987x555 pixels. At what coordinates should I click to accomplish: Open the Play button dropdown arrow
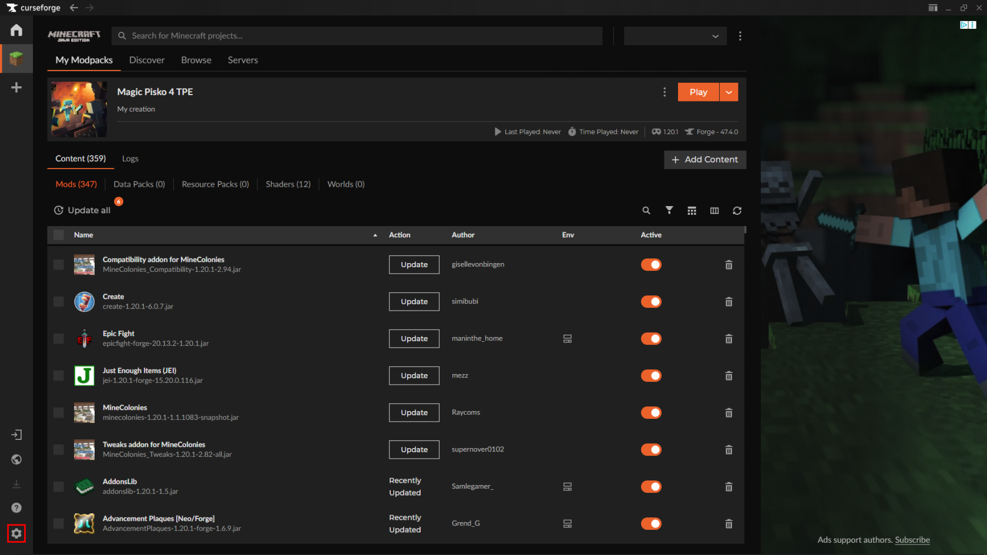[728, 92]
